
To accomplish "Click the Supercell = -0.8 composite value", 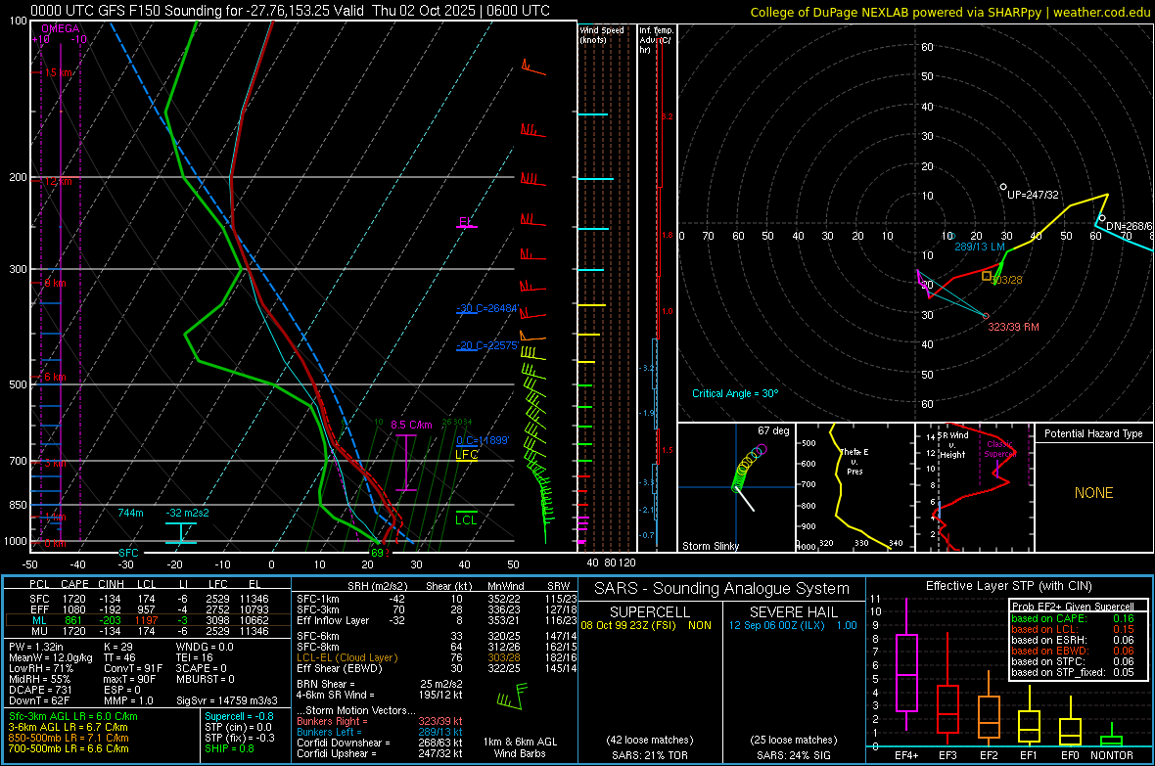I will pos(240,717).
